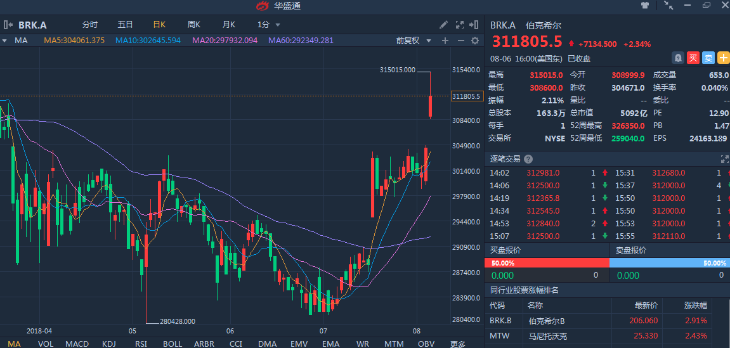Screen dimensions: 730x348
Task: Click the EPS value 24163.189
Action: coord(708,138)
